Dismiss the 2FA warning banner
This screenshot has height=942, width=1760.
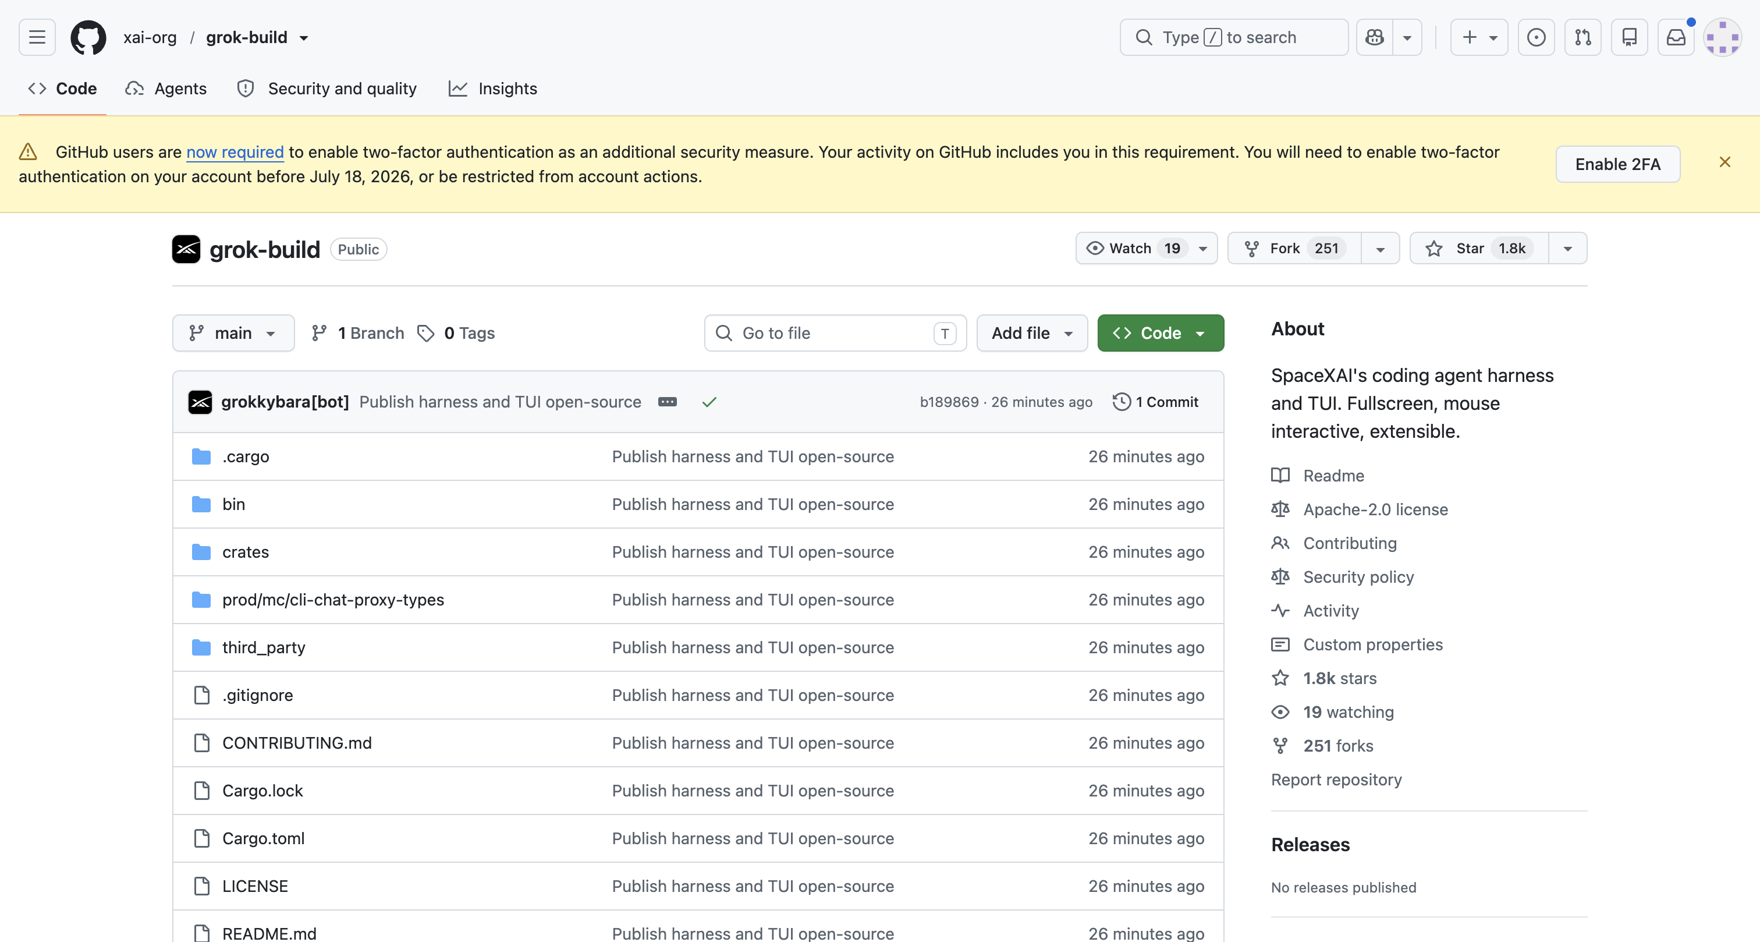click(x=1724, y=162)
